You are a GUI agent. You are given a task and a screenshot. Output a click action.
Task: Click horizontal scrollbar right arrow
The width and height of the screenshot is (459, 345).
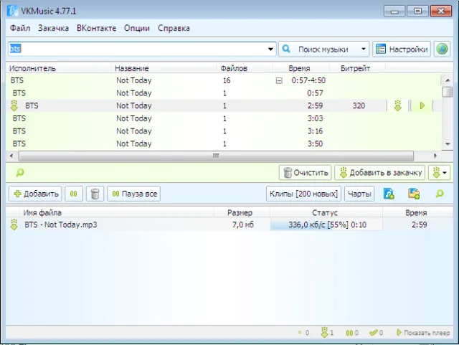[435, 156]
